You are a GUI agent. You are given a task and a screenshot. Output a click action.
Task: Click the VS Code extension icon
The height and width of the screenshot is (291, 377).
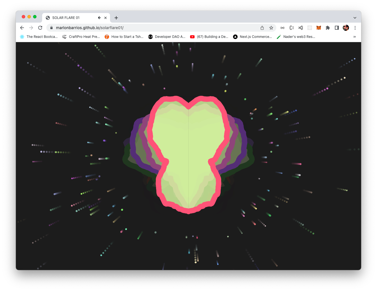click(x=300, y=28)
